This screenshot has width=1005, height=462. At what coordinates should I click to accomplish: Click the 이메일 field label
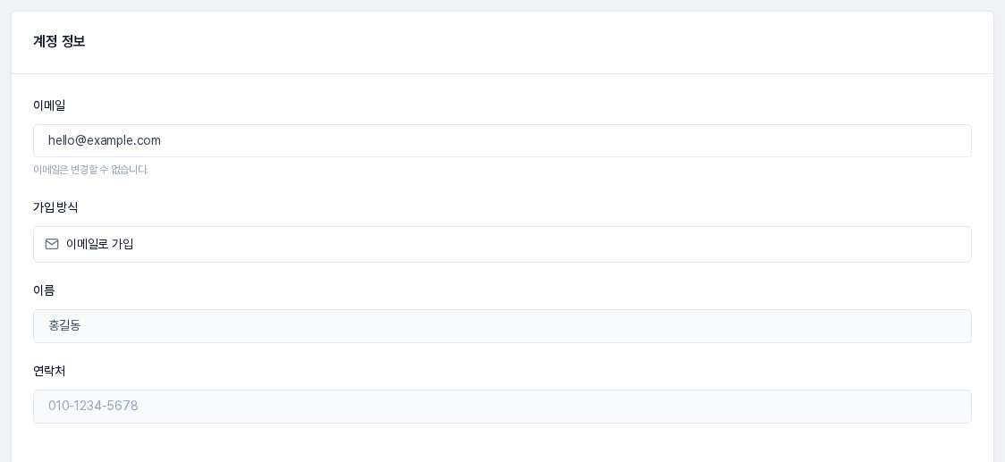pos(49,105)
